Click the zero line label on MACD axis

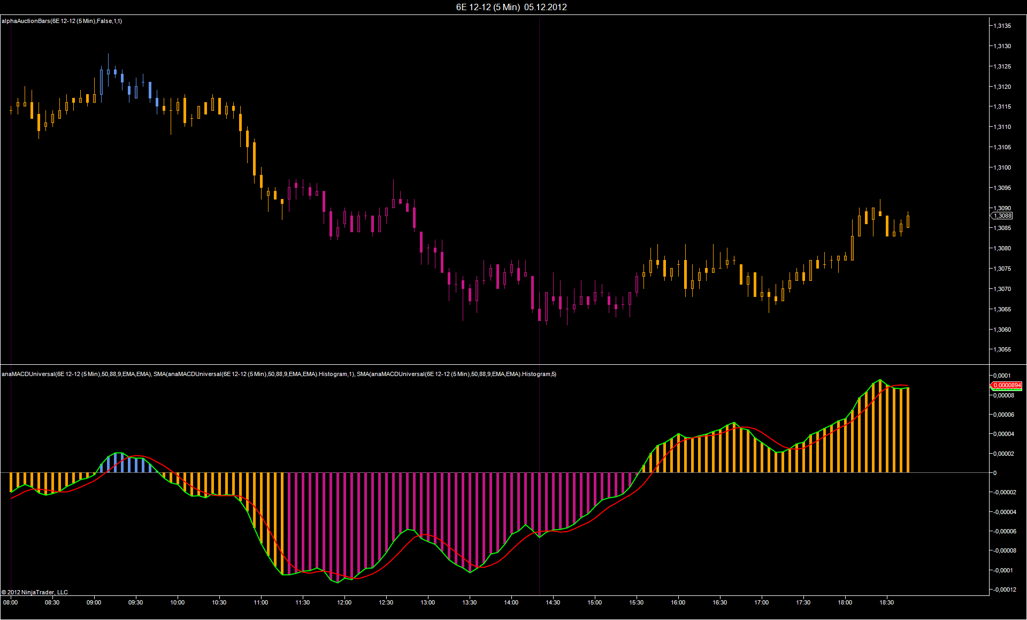click(x=995, y=473)
